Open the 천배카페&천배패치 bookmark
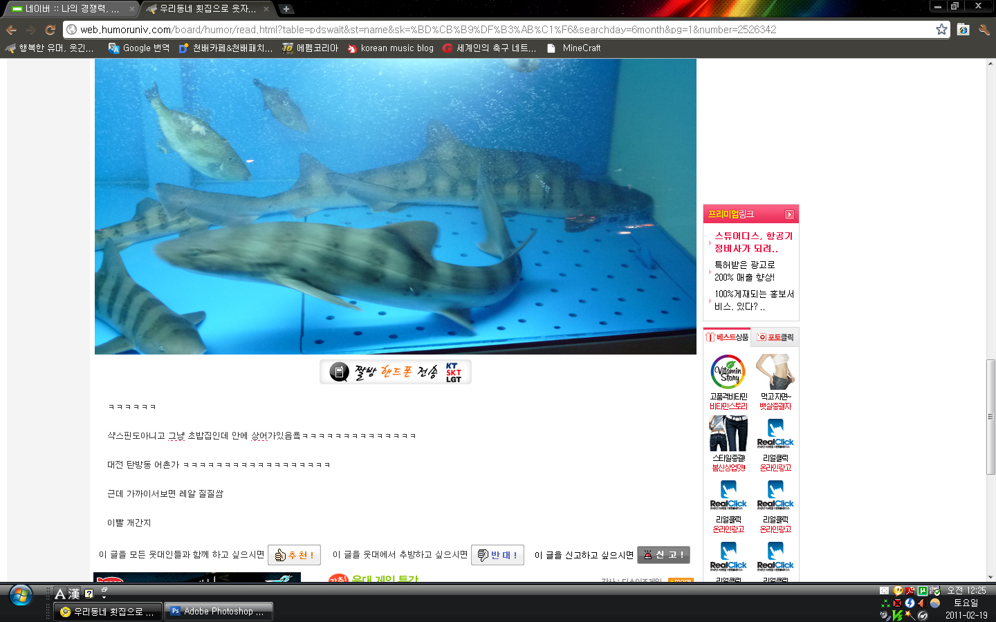This screenshot has height=622, width=996. coord(226,48)
